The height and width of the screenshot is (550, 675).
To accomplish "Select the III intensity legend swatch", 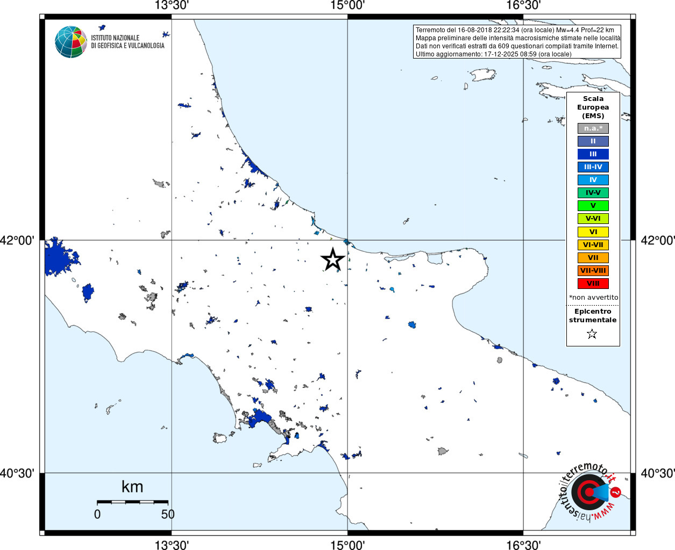I will click(593, 154).
